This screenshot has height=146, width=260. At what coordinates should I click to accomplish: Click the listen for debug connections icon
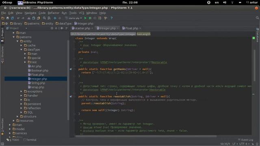coord(100,18)
